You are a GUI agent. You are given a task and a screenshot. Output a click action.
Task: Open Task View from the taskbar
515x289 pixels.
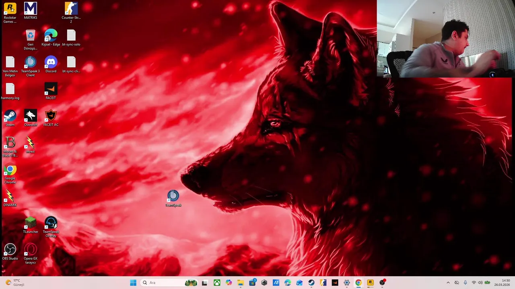point(204,283)
